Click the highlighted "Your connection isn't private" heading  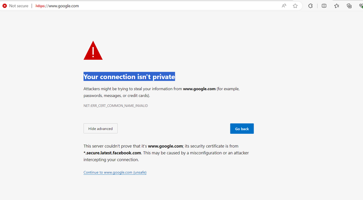point(129,77)
